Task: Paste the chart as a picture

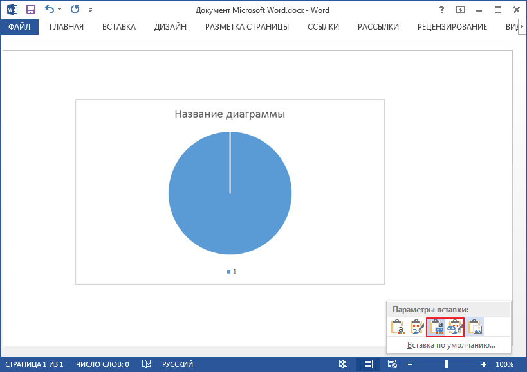Action: click(x=475, y=327)
